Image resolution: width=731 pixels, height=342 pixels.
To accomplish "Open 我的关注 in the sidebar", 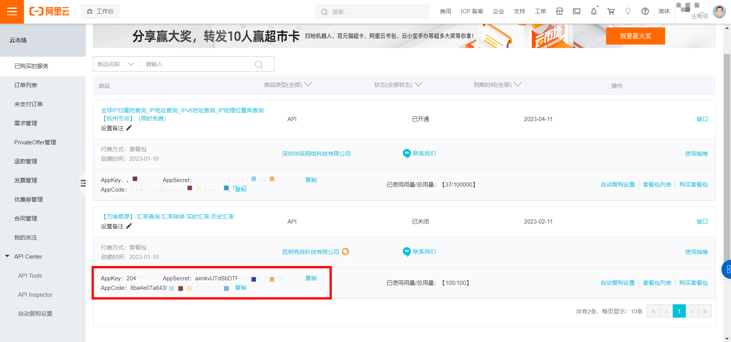I will tap(43, 238).
